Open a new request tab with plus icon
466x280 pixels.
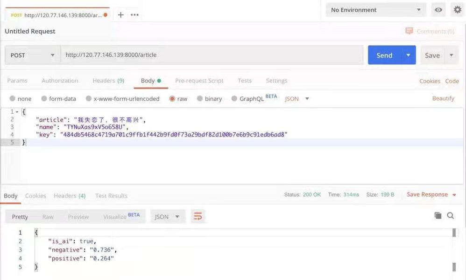pyautogui.click(x=120, y=15)
